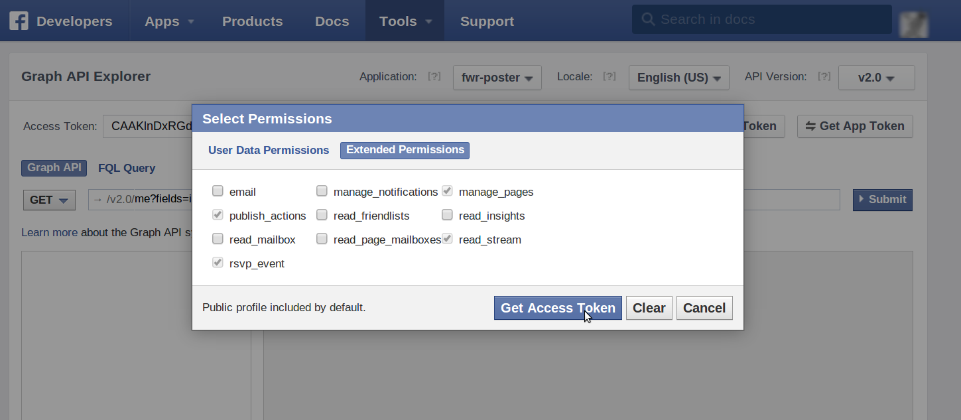The image size is (961, 420).
Task: Click the API Version help [?] marker
Action: 824,77
